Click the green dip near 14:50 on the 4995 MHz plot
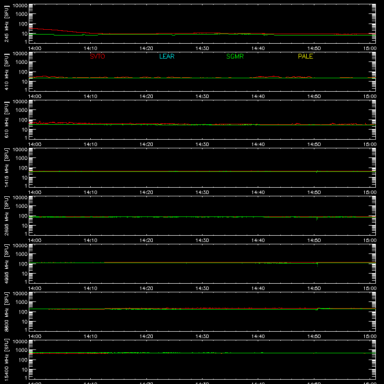384x384 pixels. pos(317,264)
